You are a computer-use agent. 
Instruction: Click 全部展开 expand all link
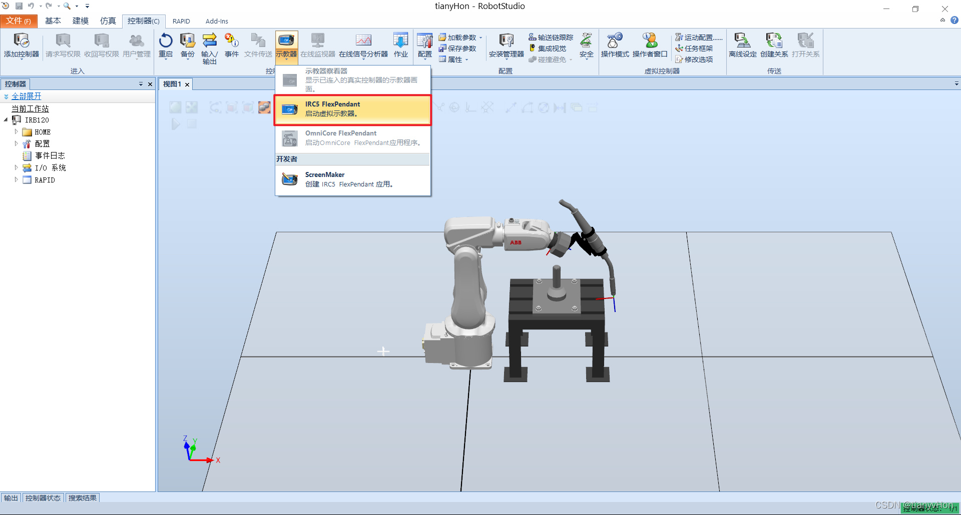coord(27,96)
